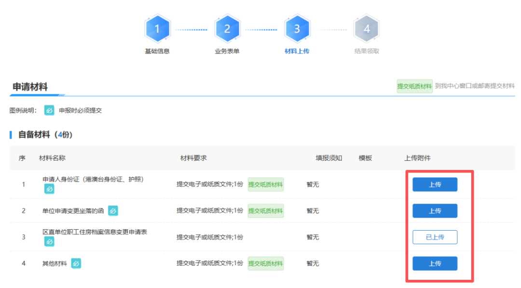The height and width of the screenshot is (288, 521).
Task: Click 提交纸质材料 tag in the 申请人身份证 row
Action: pyautogui.click(x=265, y=184)
